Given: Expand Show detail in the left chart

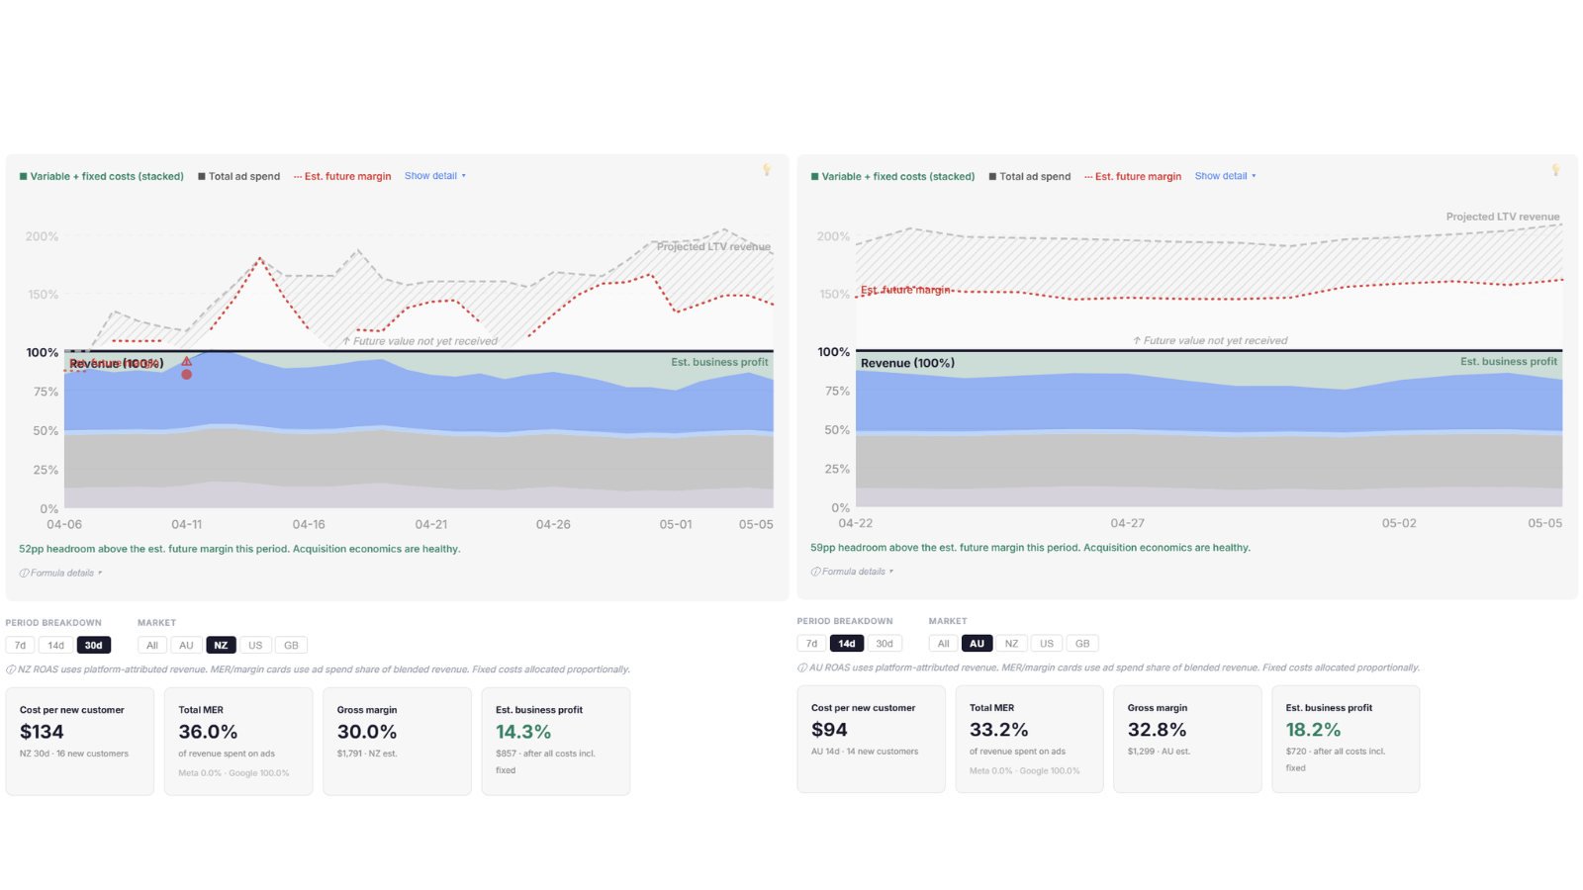Looking at the screenshot, I should point(435,176).
